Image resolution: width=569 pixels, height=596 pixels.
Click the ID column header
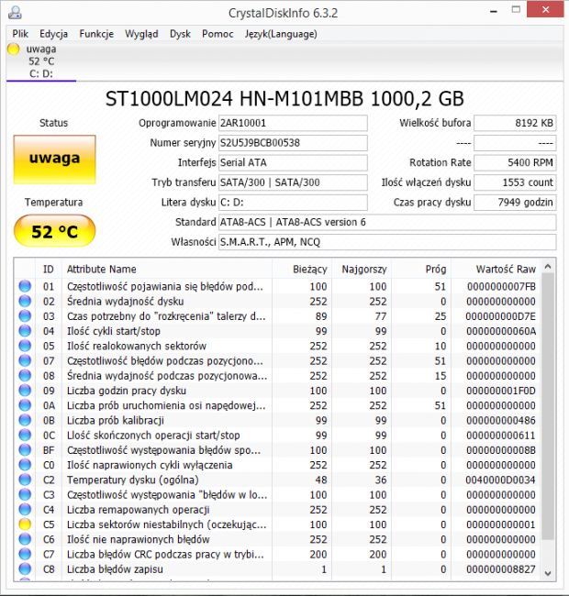(x=49, y=269)
